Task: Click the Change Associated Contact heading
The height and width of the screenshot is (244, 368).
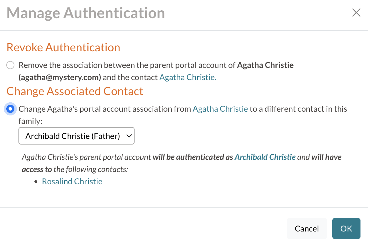Action: (75, 91)
